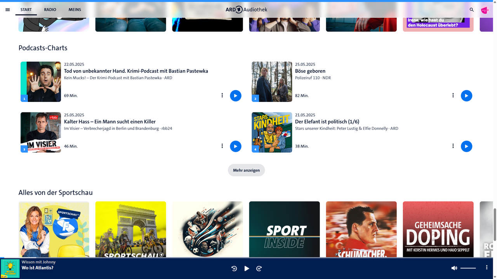
Task: Switch to the START tab
Action: [26, 10]
